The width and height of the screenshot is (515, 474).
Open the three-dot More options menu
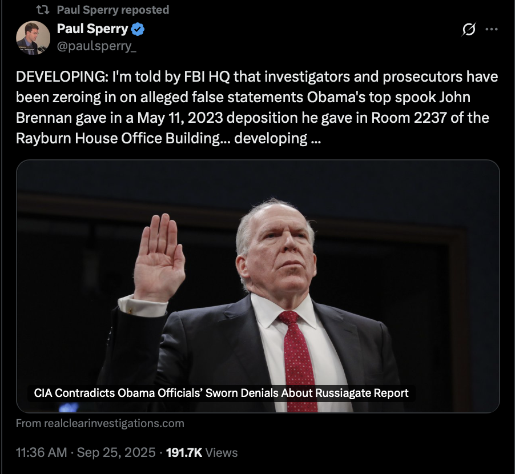point(491,30)
